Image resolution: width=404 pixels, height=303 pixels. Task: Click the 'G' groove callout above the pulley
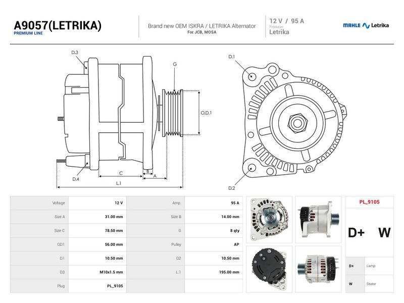coord(175,64)
